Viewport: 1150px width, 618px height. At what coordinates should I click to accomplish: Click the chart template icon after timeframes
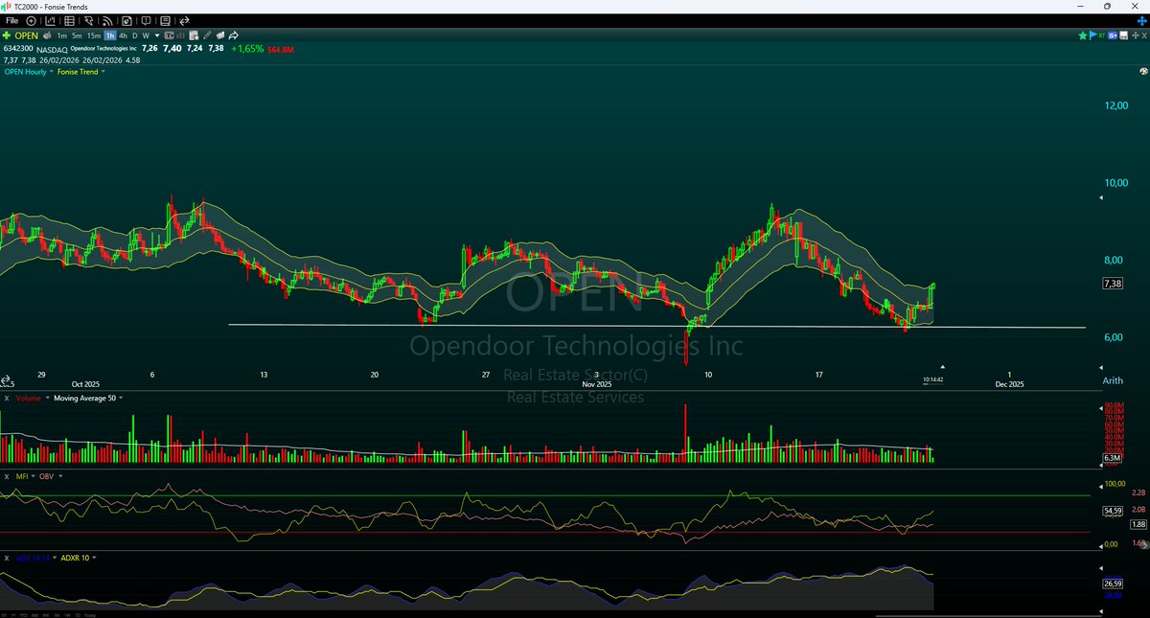[169, 35]
